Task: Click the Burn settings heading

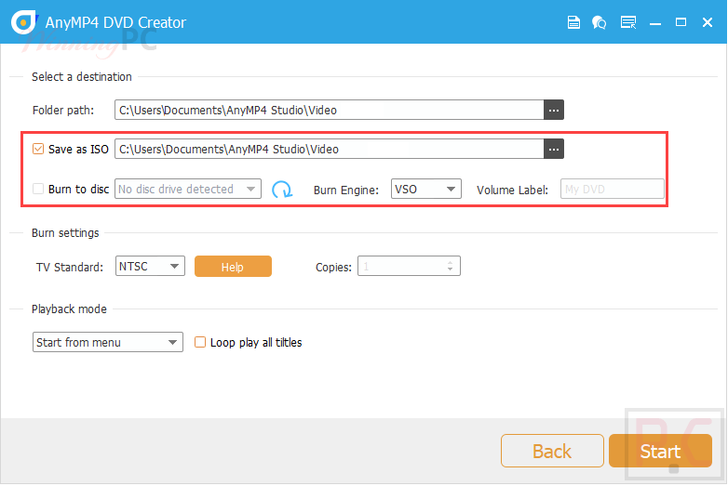Action: tap(65, 232)
